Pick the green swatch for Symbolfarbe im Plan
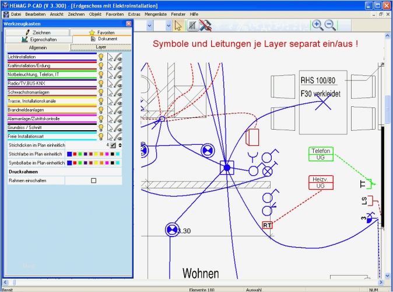Image resolution: width=393 pixels, height=292 pixels. coord(80,163)
